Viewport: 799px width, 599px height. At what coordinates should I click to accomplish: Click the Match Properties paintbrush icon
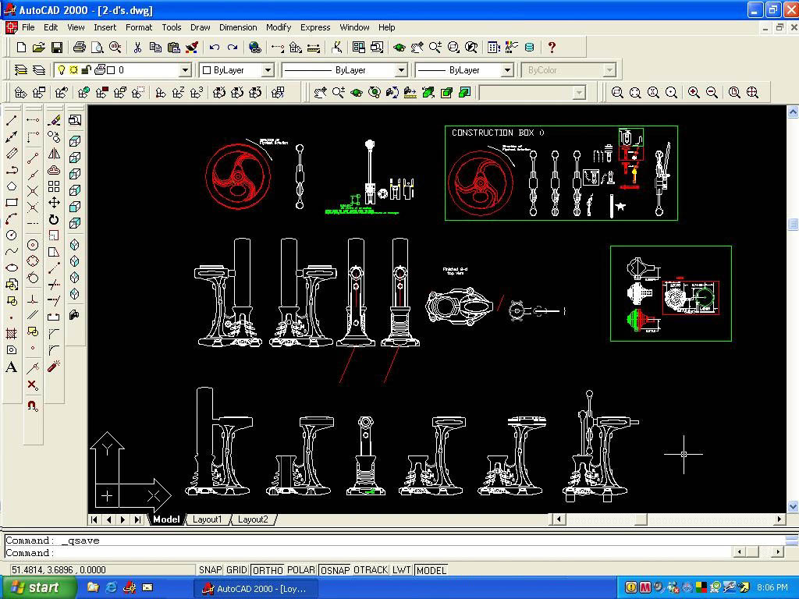(x=192, y=48)
